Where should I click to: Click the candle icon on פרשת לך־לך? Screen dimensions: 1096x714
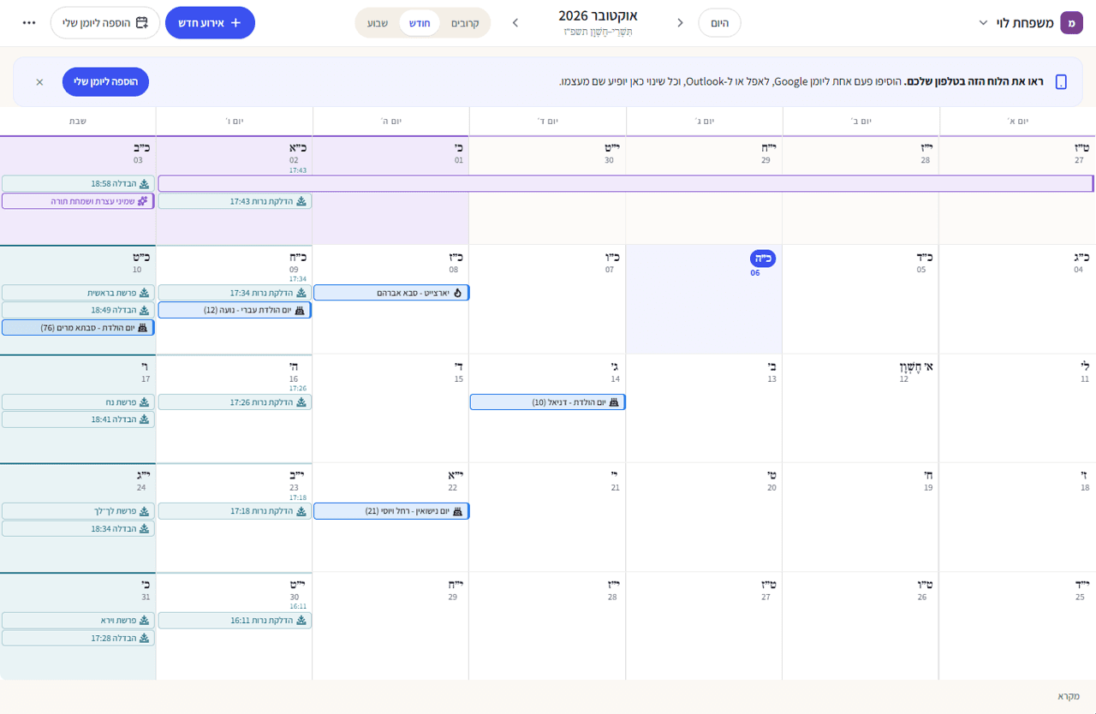144,511
